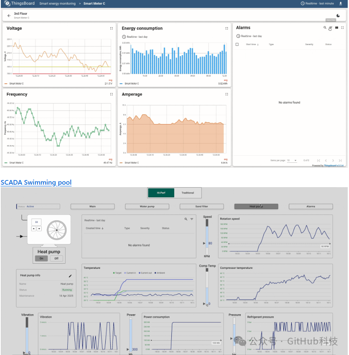Open Alarms Realtime - last day selector
Screen dimensions: 349x355
(x=249, y=36)
